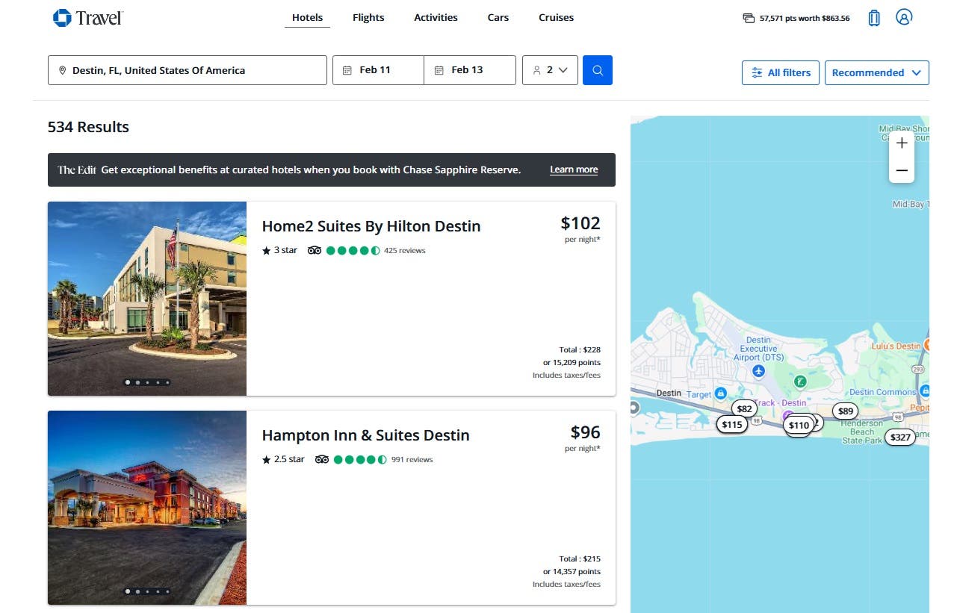The width and height of the screenshot is (954, 613).
Task: Open the guest count dropdown
Action: coord(550,70)
